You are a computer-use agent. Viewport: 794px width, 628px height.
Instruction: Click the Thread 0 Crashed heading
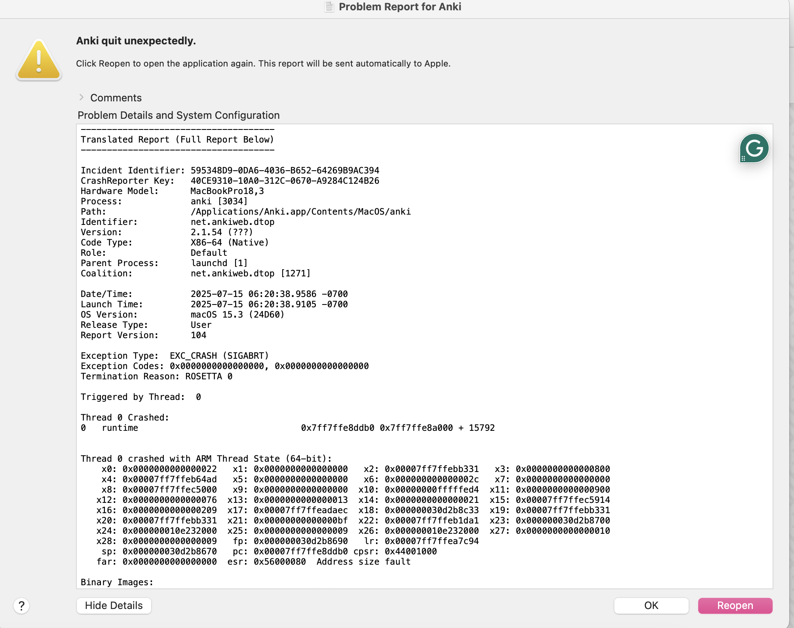125,417
